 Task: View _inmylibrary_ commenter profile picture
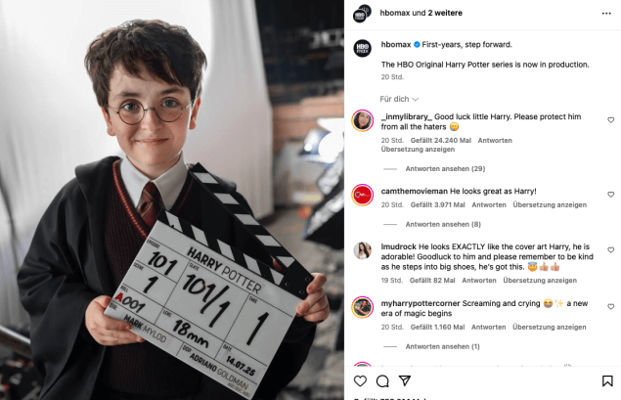pyautogui.click(x=363, y=120)
